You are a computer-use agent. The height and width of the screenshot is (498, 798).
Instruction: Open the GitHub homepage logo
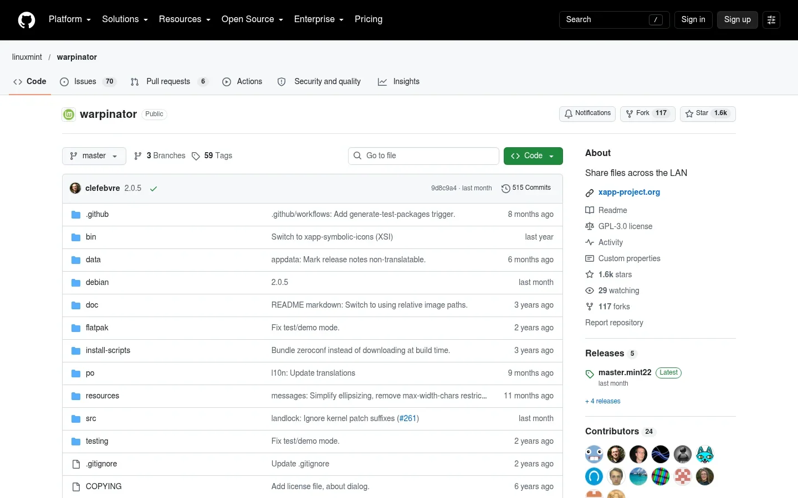(27, 20)
